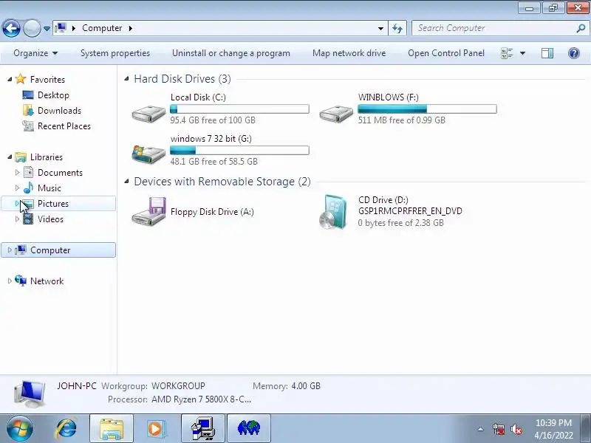The height and width of the screenshot is (443, 591).
Task: Click the globe program taskbar icon
Action: click(249, 428)
